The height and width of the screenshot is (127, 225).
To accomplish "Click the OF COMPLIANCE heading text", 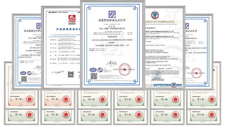I will 162,22.
